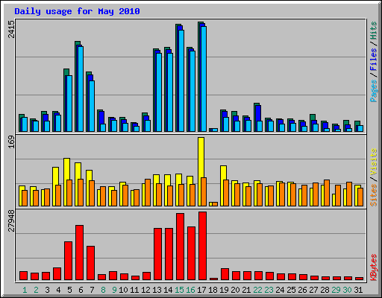Click day 22 on the x-axis

tap(257, 290)
